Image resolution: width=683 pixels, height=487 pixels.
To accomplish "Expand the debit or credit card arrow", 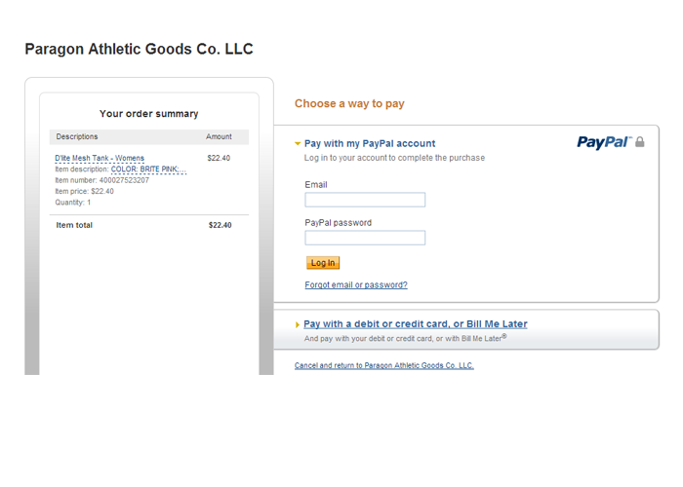I will (x=297, y=324).
